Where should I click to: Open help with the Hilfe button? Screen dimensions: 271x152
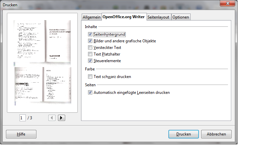[x=21, y=134]
